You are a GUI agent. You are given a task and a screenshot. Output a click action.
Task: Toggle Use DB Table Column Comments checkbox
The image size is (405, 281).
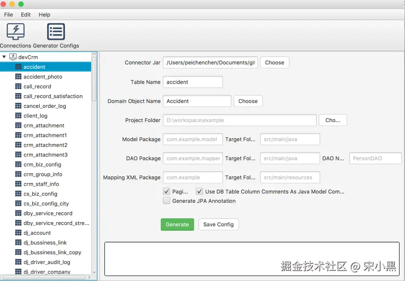[199, 191]
